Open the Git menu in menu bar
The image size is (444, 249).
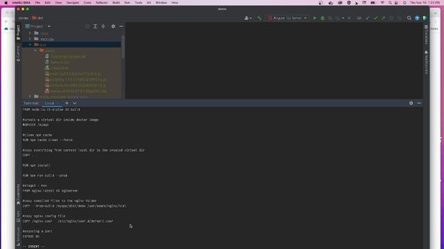[x=149, y=3]
